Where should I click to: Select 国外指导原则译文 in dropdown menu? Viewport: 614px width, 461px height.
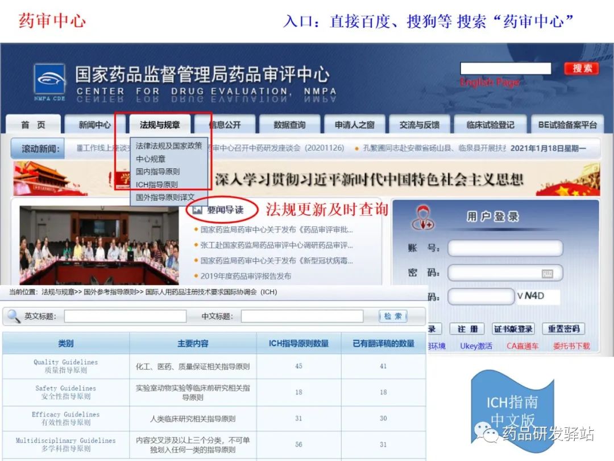coord(165,197)
